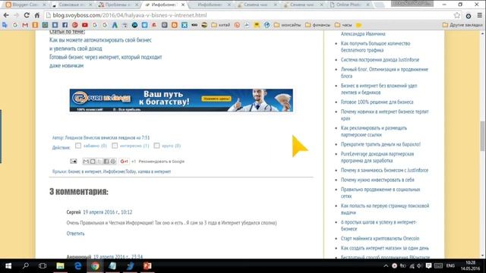Check the 'круто (0)' reaction box
Screen dimensions: 486x273
pos(156,146)
